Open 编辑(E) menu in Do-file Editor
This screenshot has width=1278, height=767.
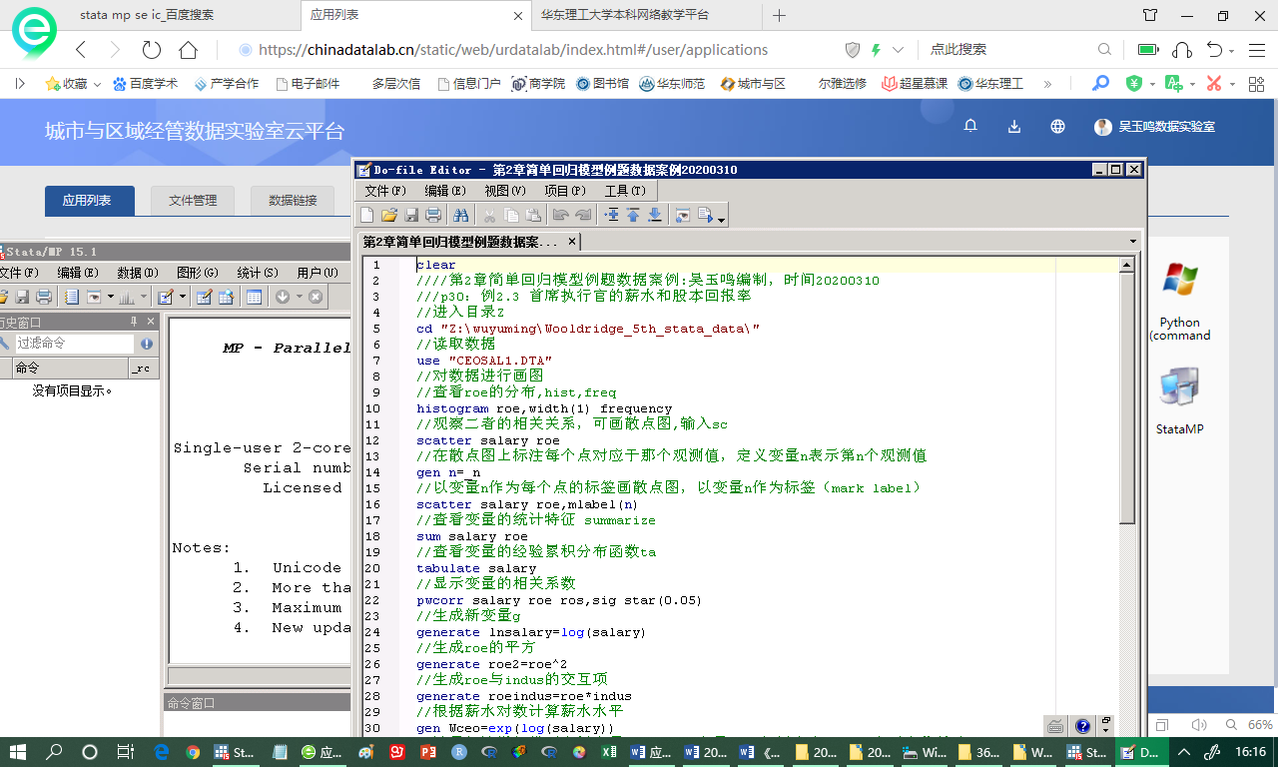tap(445, 191)
